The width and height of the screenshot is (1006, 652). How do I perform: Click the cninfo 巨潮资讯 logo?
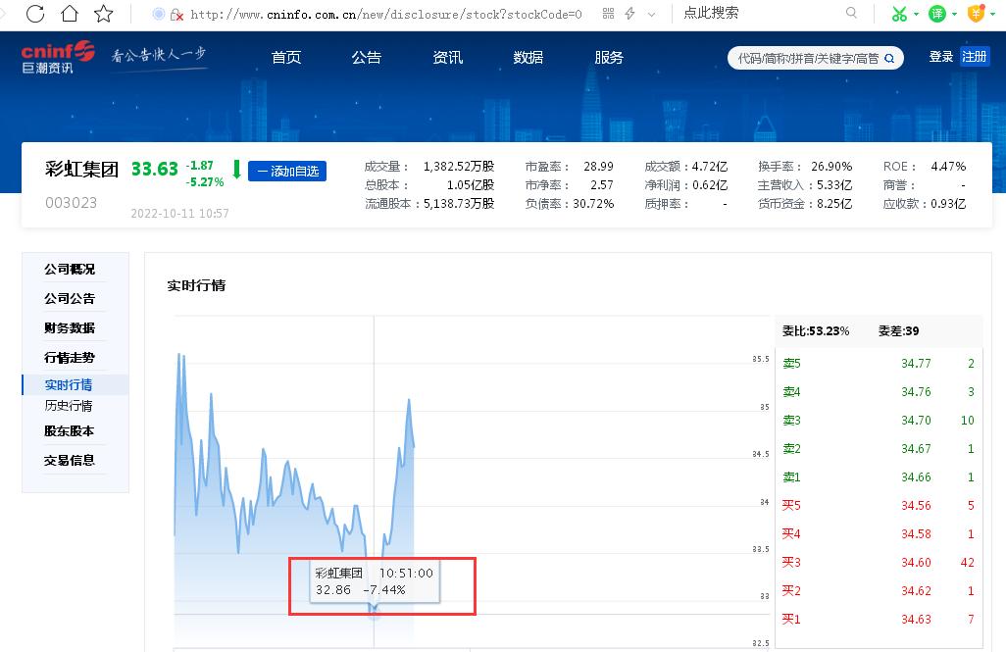58,57
